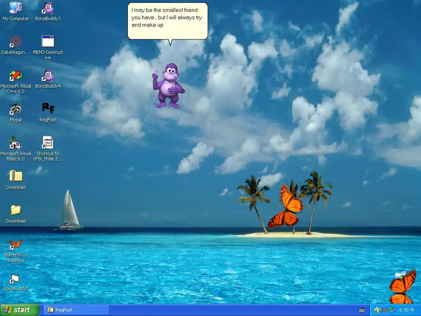421x316 pixels.
Task: Click the butterfly above the system tray
Action: tap(402, 287)
